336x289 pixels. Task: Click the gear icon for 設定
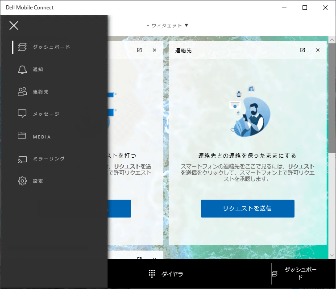click(x=22, y=181)
